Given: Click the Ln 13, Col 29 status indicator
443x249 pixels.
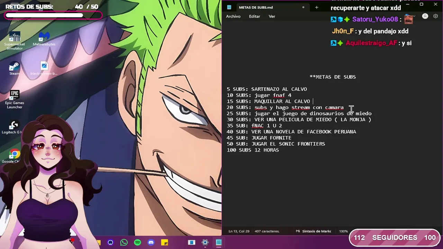Looking at the screenshot, I should coord(239,231).
